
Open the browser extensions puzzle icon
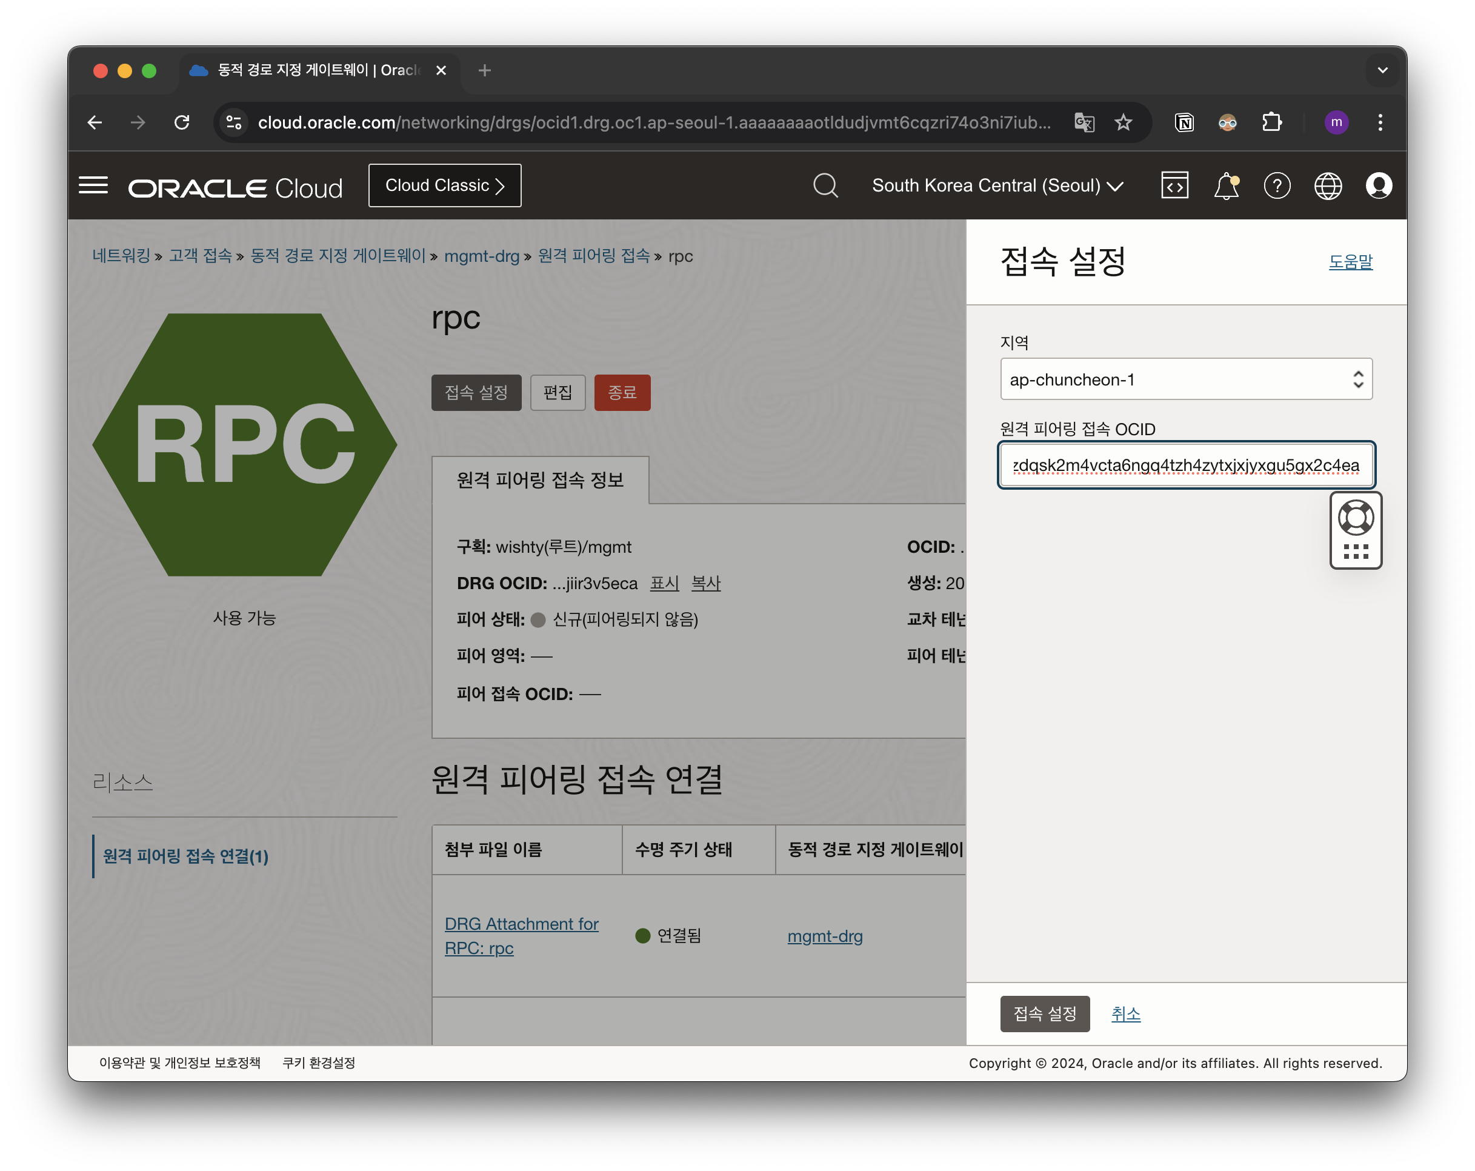pos(1271,122)
